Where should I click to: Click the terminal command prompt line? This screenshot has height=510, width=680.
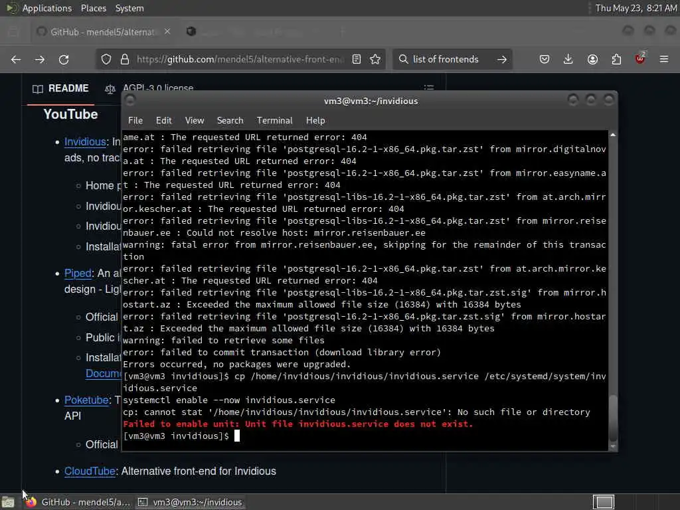181,436
